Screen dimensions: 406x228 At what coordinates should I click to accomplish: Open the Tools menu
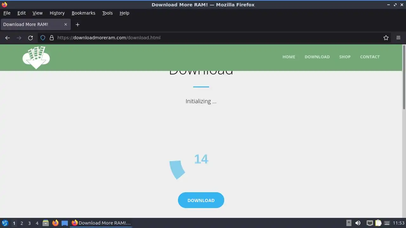tap(108, 13)
